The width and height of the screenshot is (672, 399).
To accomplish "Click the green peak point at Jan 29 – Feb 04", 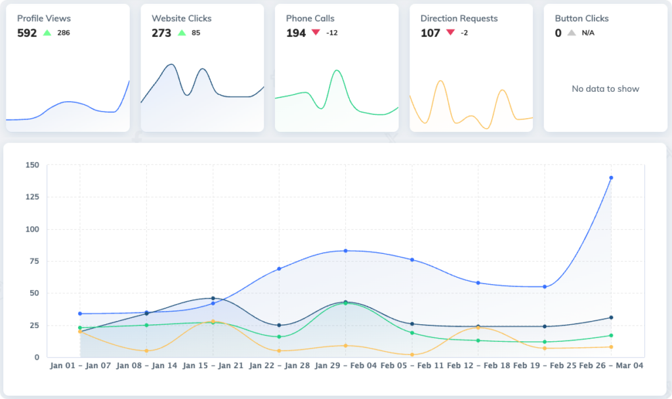I will point(345,303).
